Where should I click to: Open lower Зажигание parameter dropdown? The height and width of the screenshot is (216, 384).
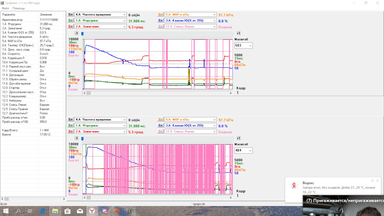pos(100,132)
